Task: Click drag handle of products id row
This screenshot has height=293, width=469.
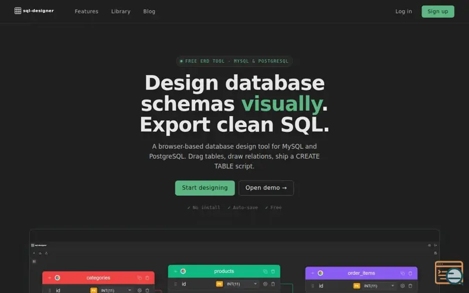Action: click(175, 284)
